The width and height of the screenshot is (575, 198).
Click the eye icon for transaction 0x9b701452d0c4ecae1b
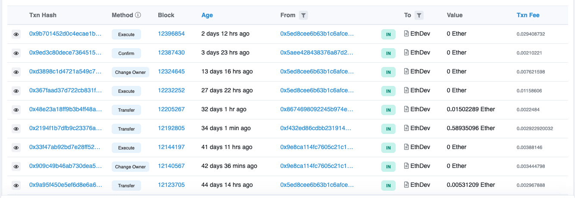tap(16, 34)
